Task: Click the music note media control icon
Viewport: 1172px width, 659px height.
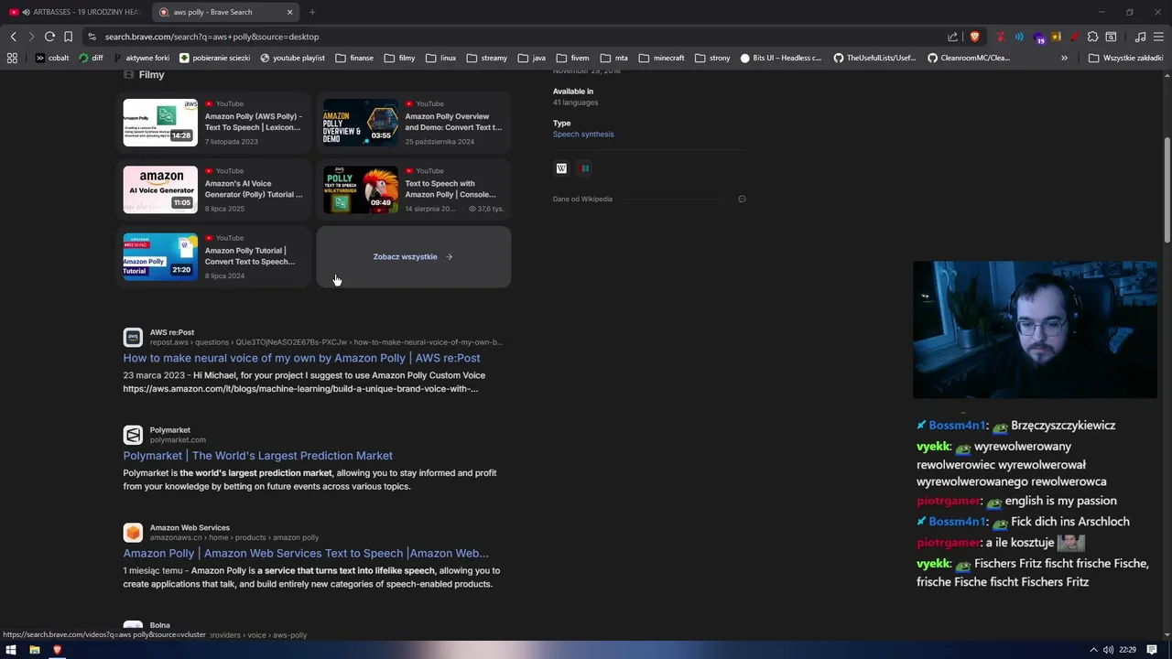Action: pyautogui.click(x=1140, y=37)
